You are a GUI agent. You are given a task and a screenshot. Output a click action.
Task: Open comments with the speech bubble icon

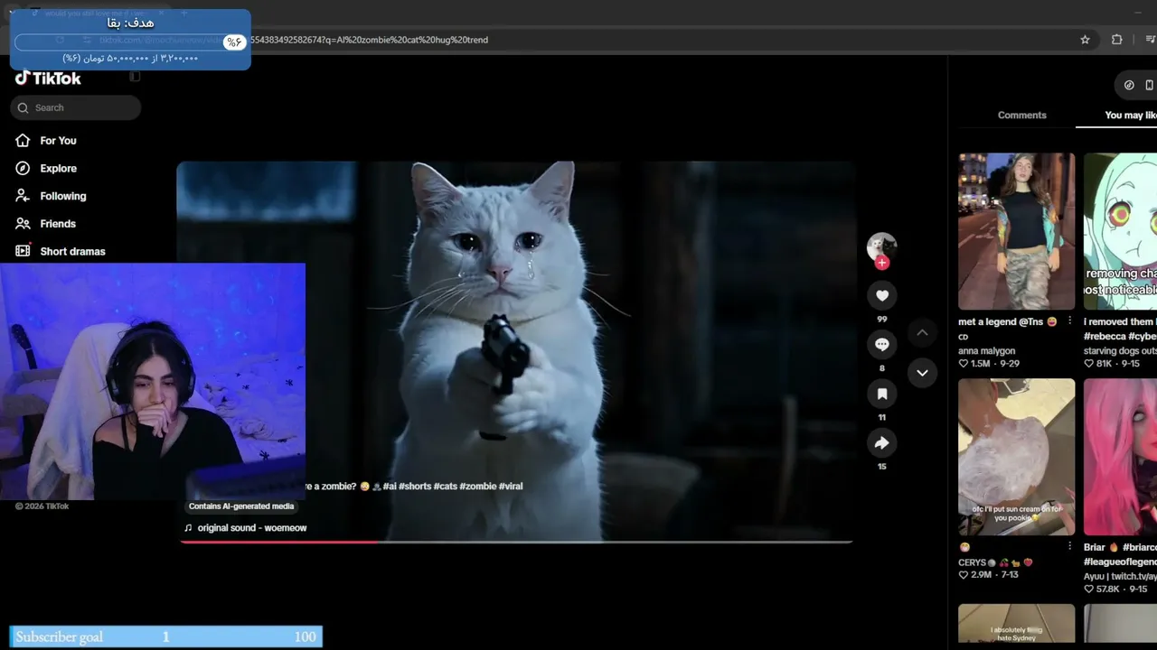882,344
